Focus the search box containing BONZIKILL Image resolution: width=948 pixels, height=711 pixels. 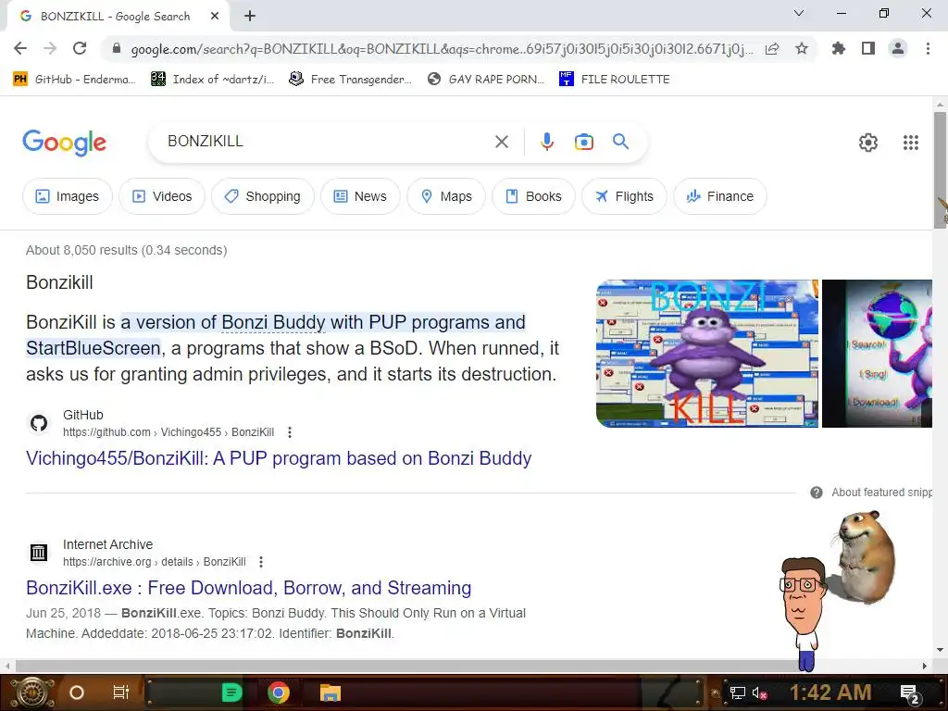(327, 142)
